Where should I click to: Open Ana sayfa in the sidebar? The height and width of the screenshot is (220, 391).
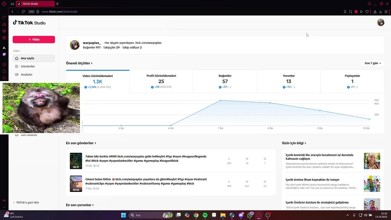tap(34, 58)
